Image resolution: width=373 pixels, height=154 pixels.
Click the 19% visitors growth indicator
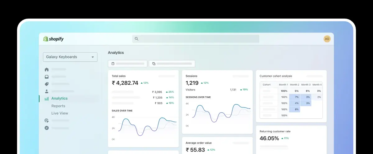244,90
